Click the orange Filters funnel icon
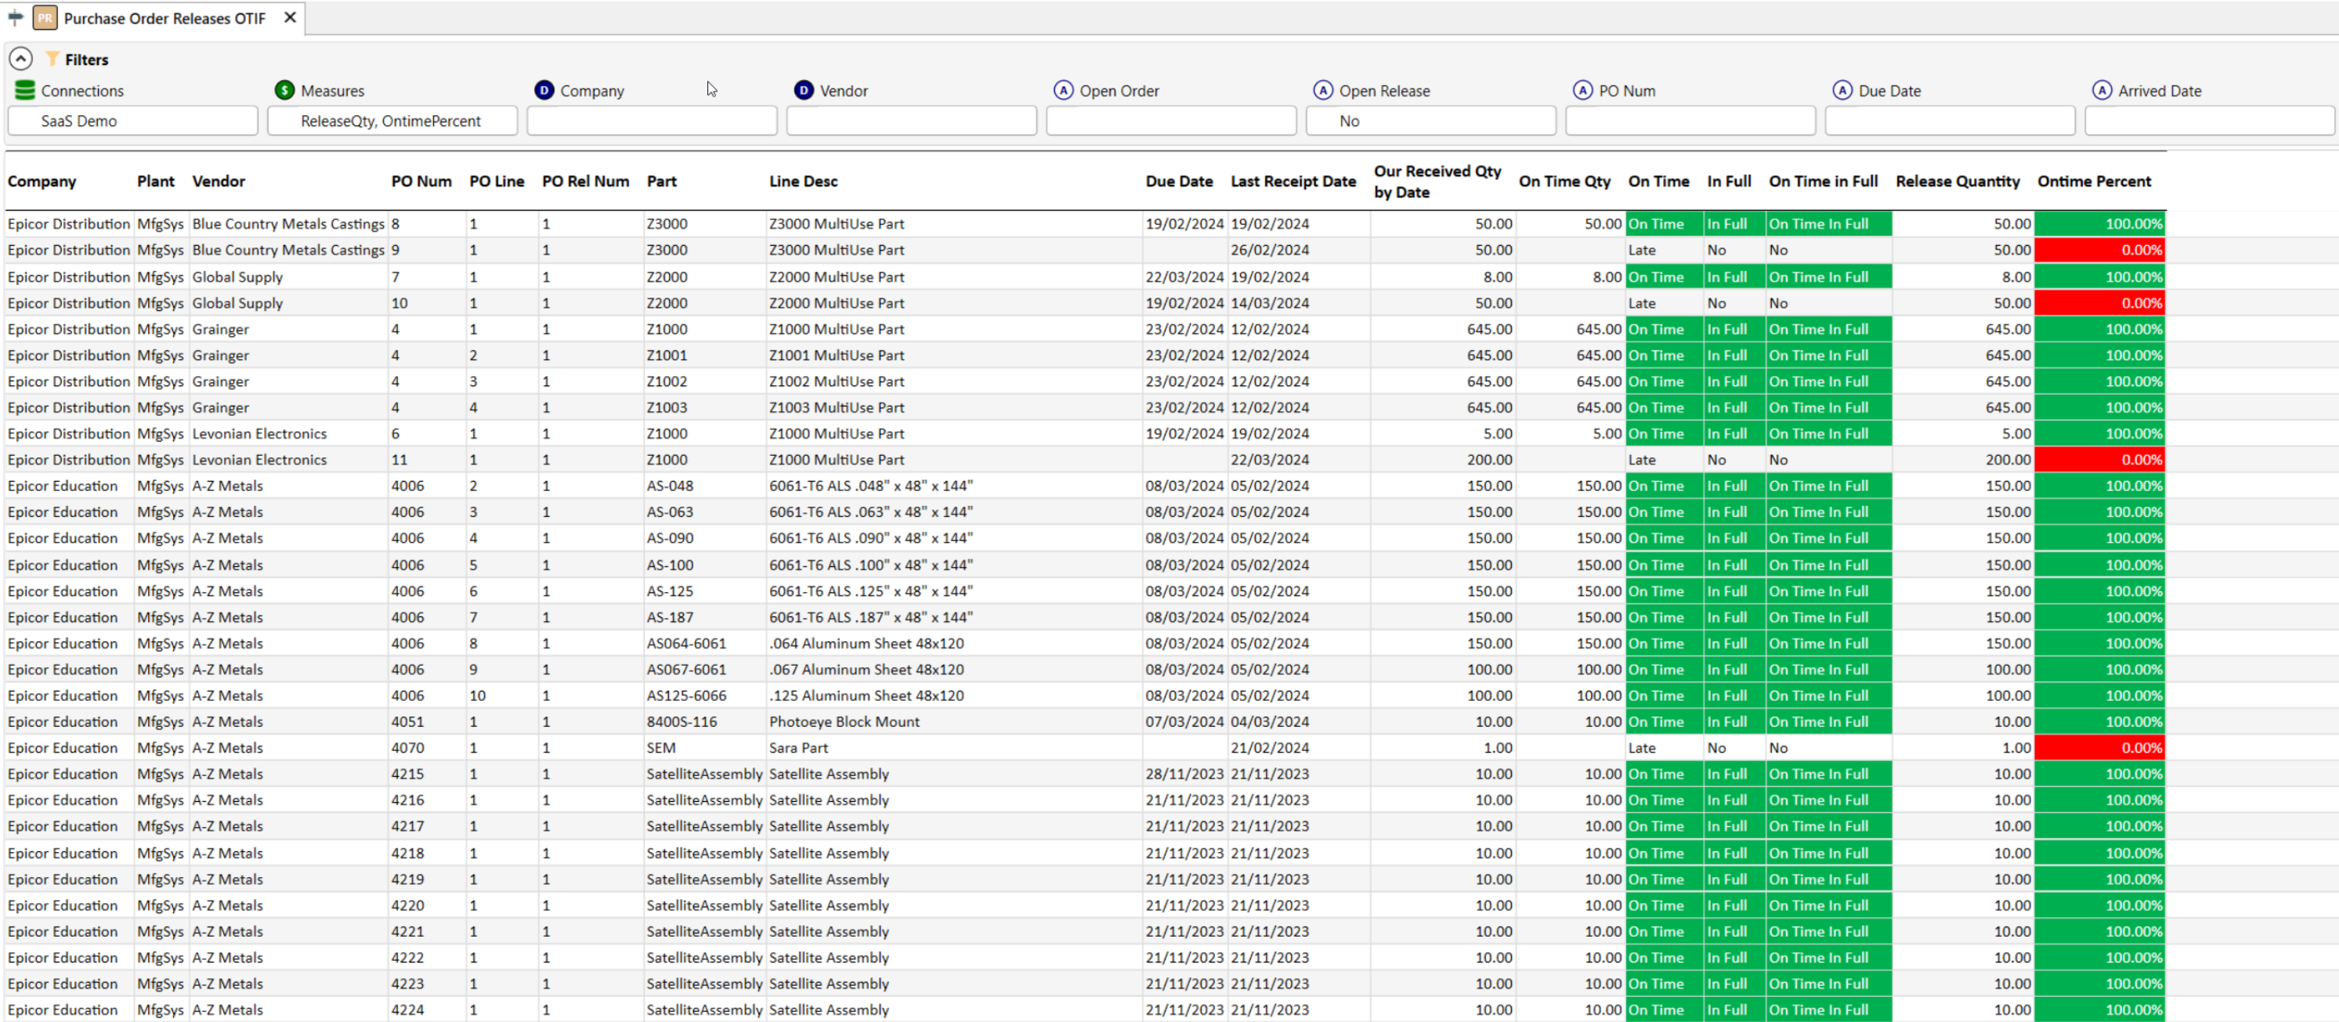The image size is (2339, 1022). pyautogui.click(x=52, y=59)
